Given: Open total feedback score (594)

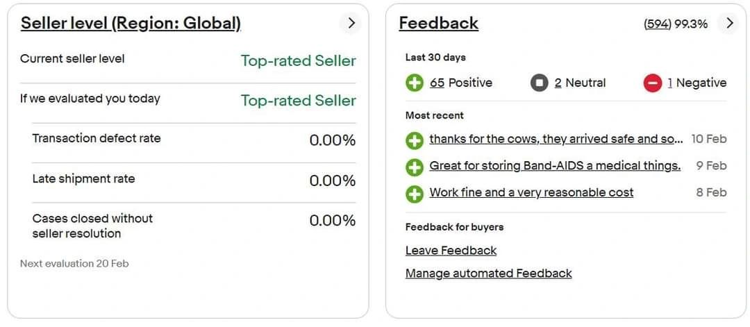Looking at the screenshot, I should coord(658,24).
